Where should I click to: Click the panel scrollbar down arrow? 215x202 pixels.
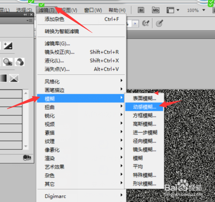click(26, 146)
